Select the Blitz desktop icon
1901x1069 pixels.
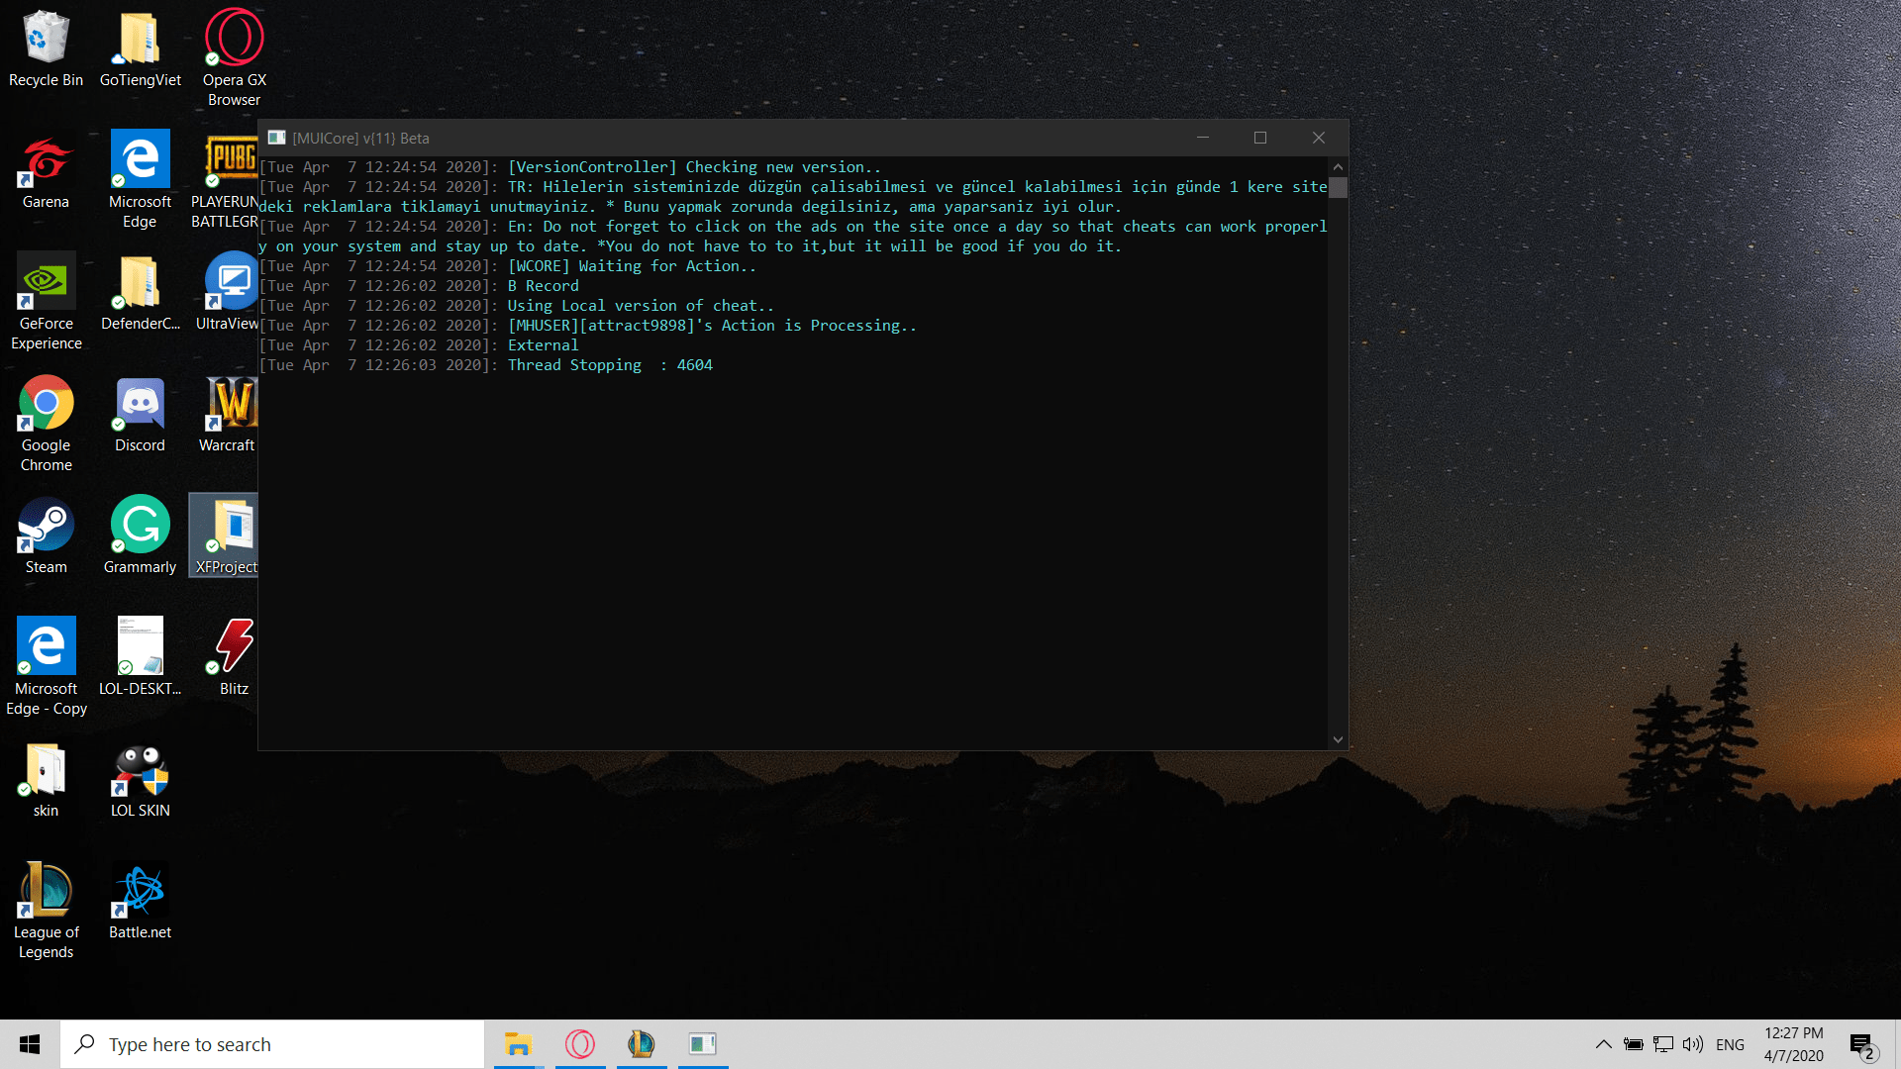point(234,658)
